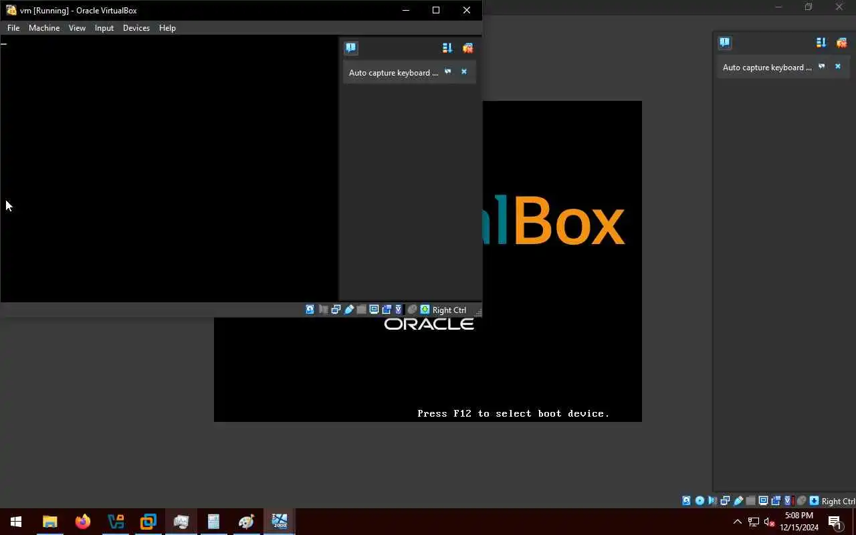856x535 pixels.
Task: Open the blue 'VS' app on taskbar
Action: tap(115, 522)
